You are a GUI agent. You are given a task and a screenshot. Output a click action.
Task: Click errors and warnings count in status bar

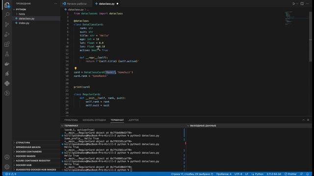tap(11, 174)
